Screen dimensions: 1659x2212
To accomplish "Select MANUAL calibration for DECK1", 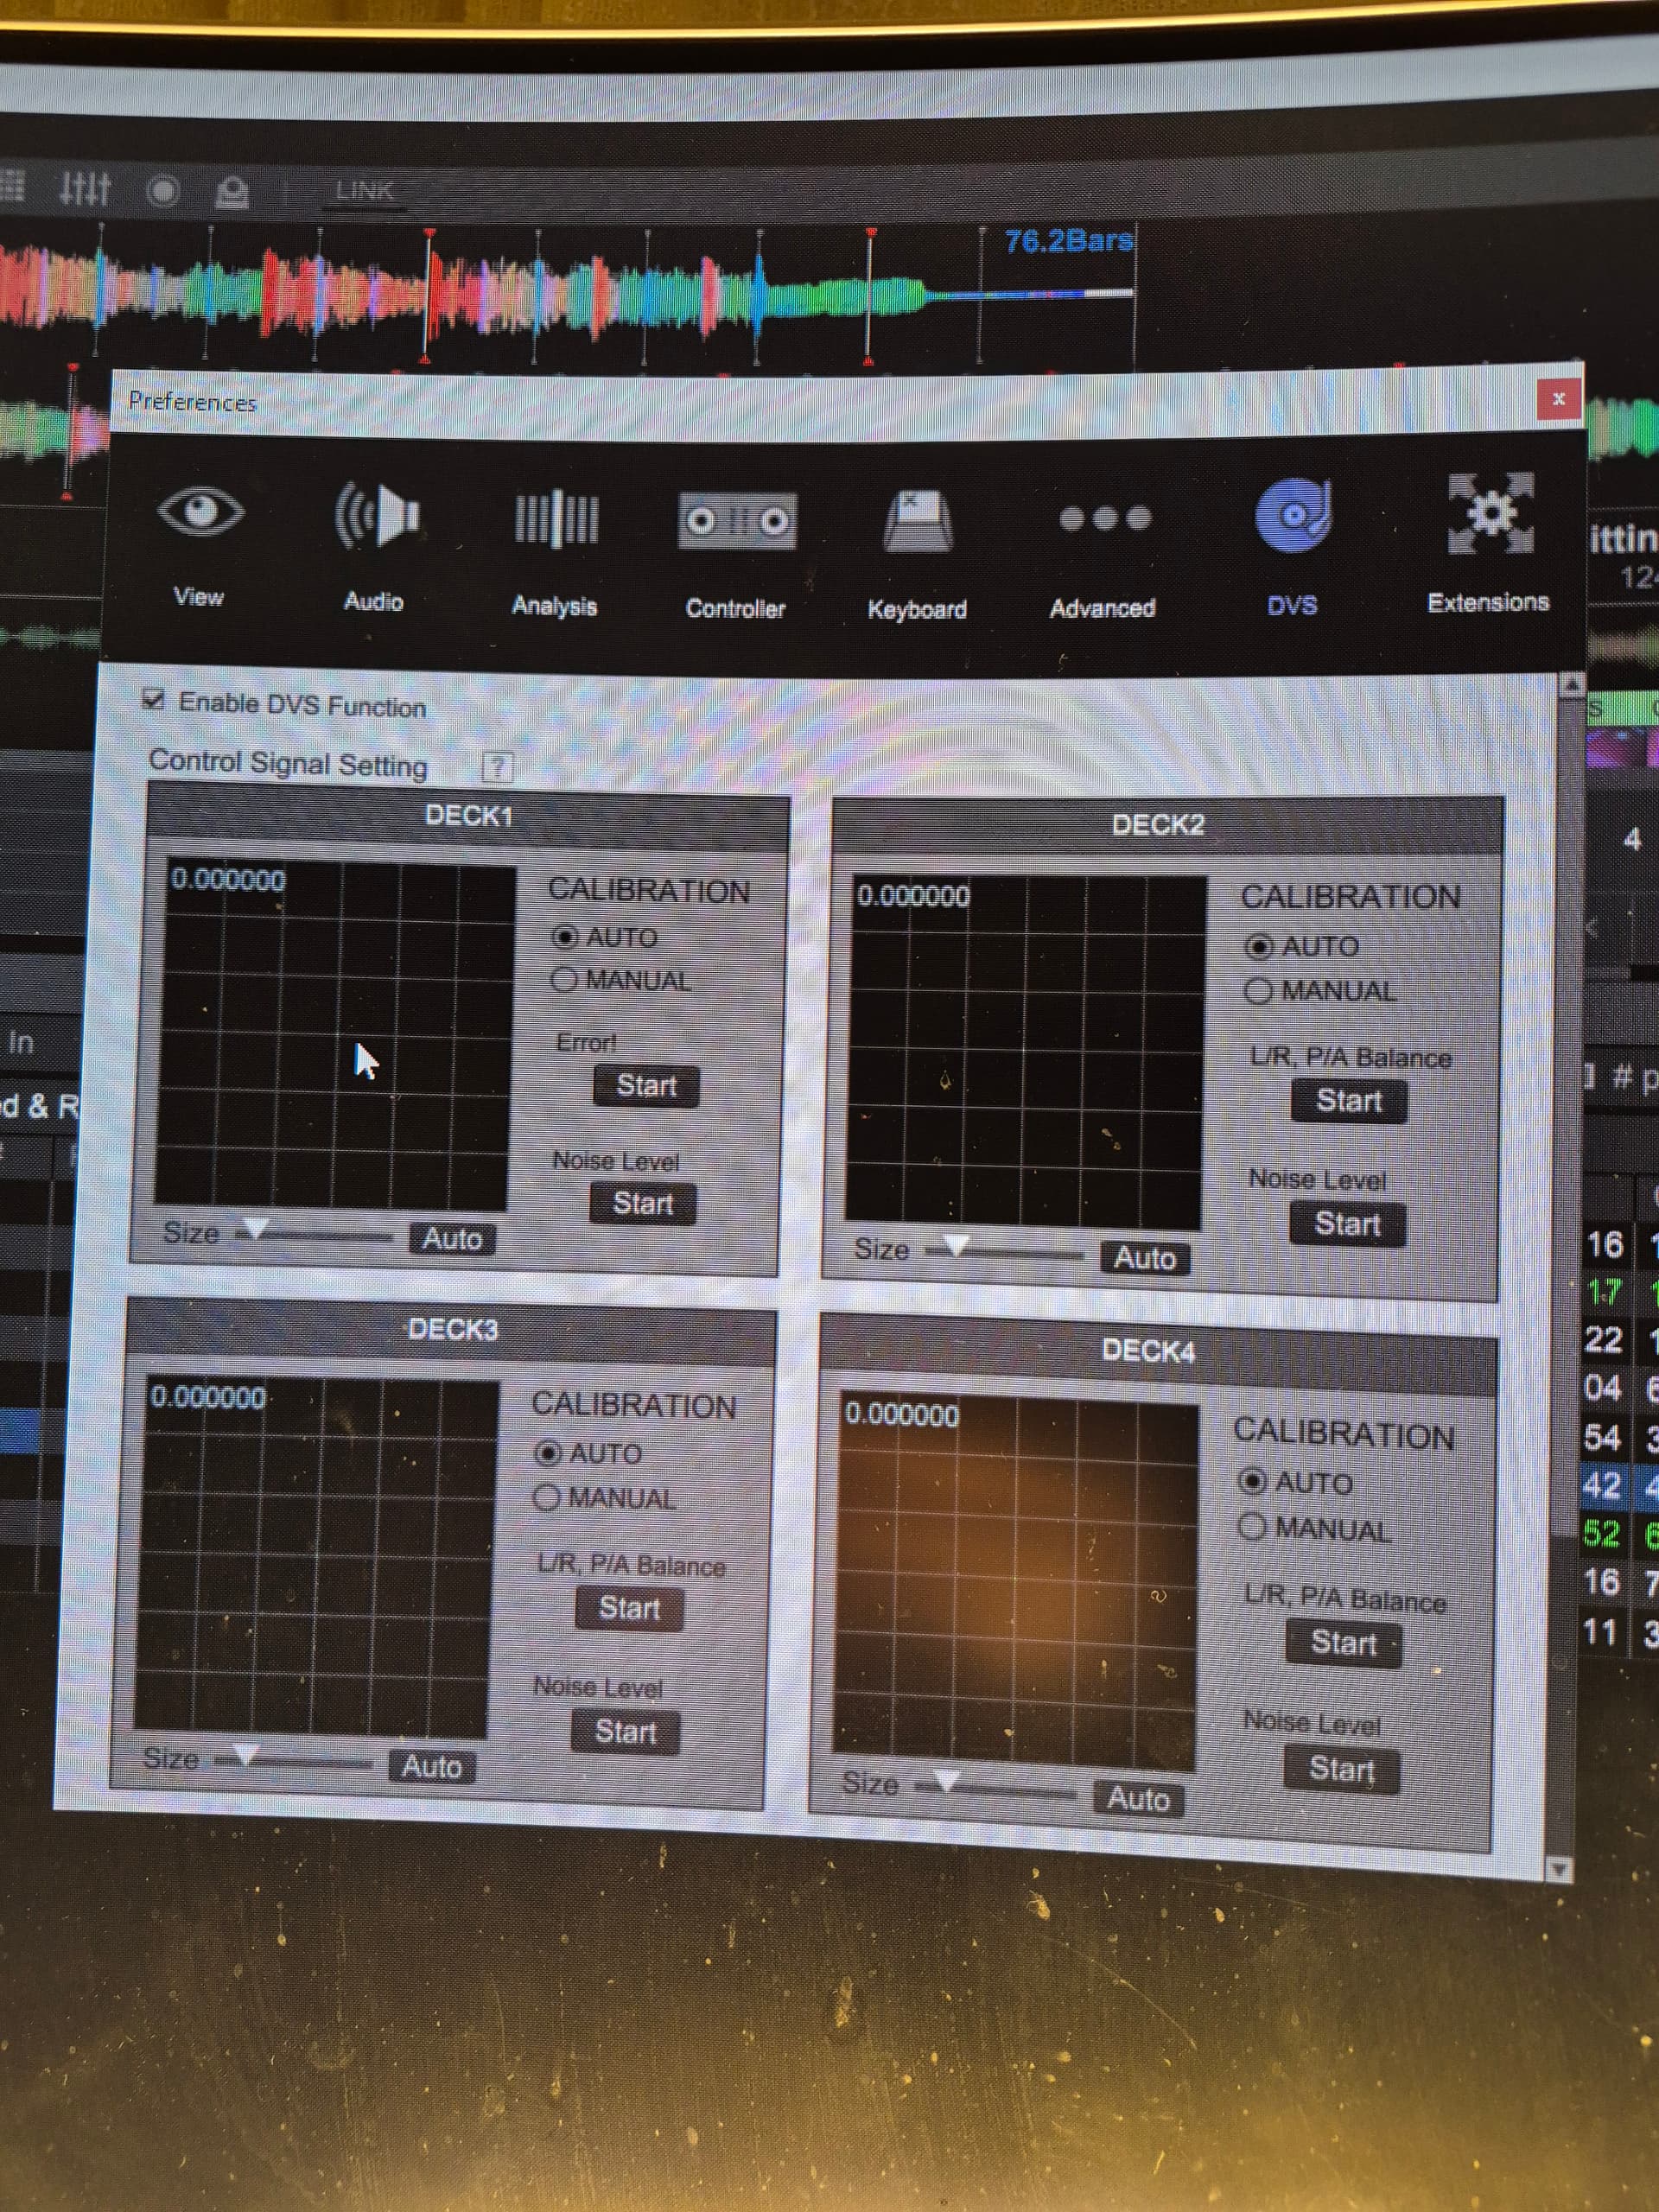I will 564,980.
